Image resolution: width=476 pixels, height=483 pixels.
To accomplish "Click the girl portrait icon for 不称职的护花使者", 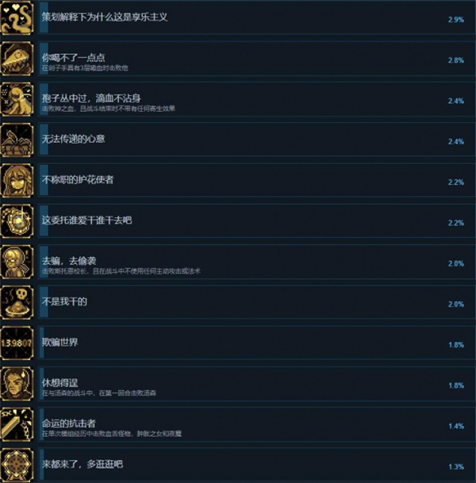I will [17, 181].
